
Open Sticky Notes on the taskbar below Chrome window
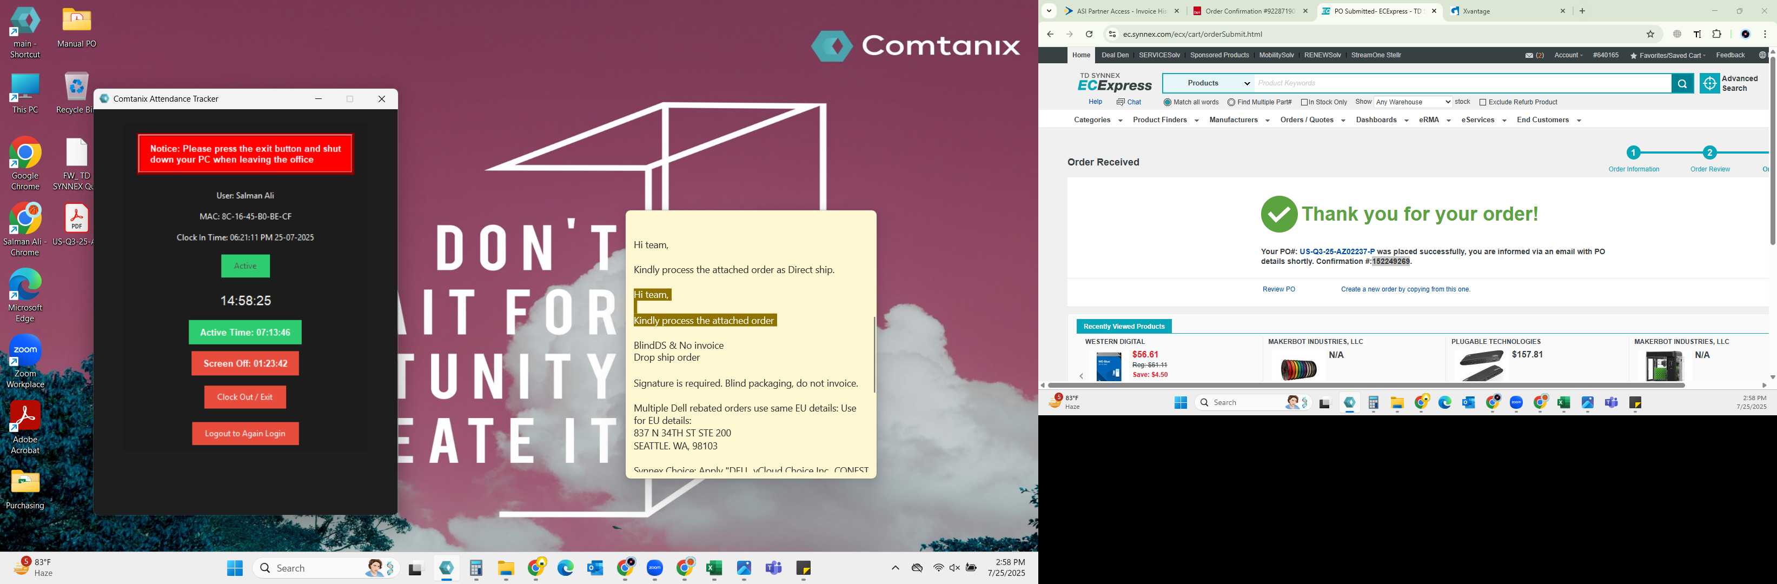click(1635, 403)
